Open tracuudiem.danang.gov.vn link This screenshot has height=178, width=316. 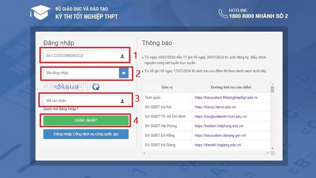coord(220,136)
